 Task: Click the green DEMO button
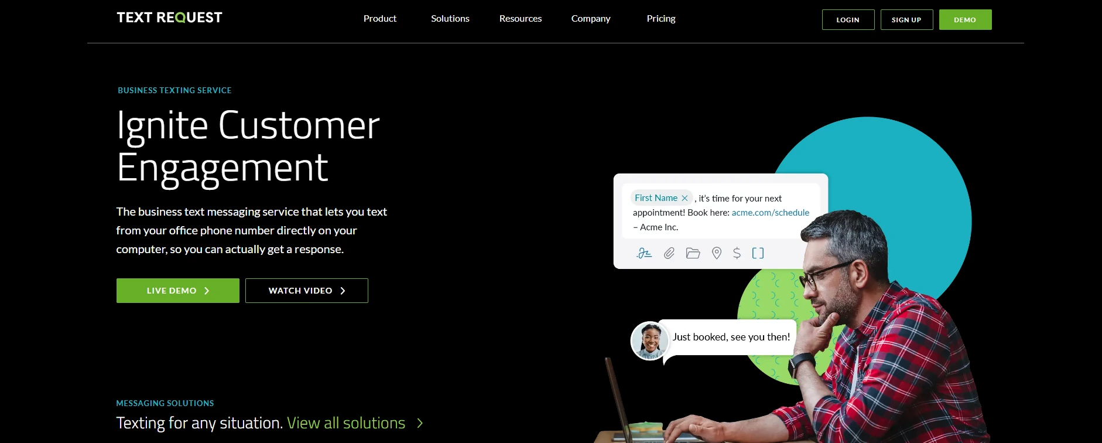coord(965,19)
